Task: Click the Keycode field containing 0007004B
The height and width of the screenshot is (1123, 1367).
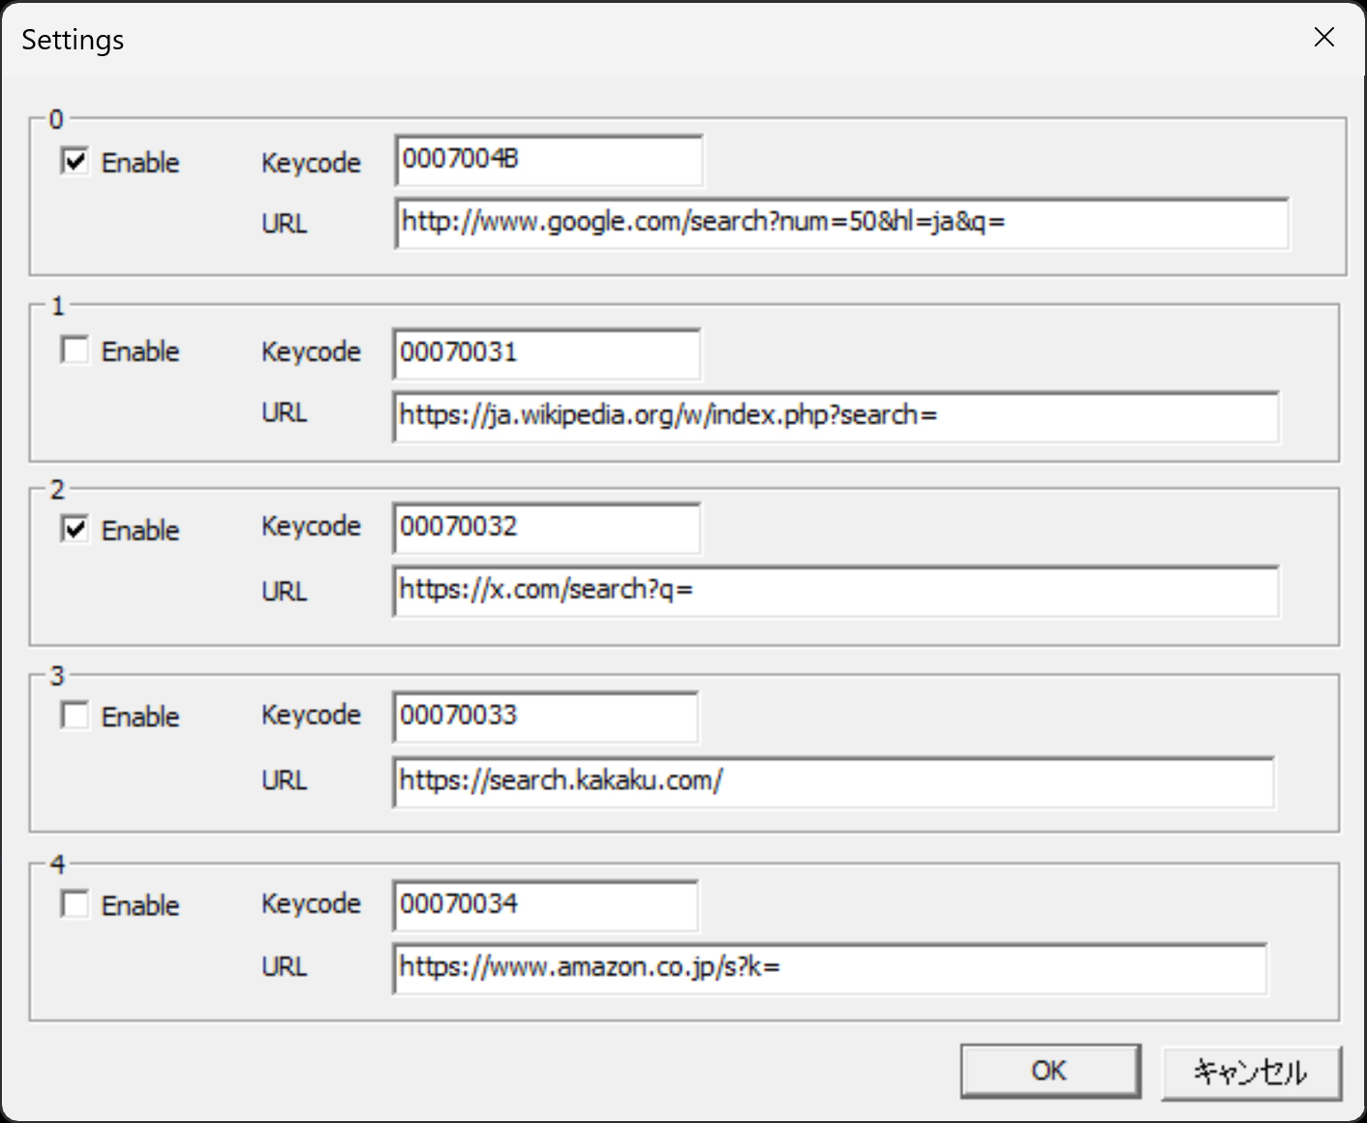Action: point(548,160)
